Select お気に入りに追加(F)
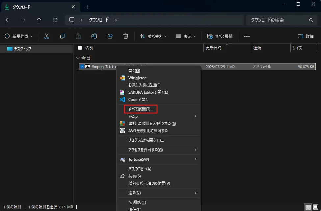 pos(159,85)
